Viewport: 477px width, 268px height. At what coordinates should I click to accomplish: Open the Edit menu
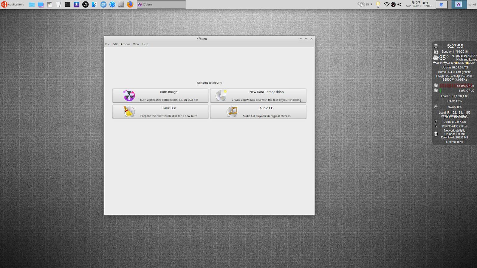[x=115, y=44]
